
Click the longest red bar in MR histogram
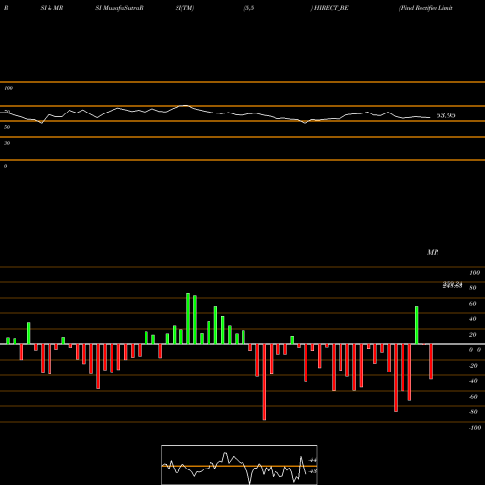(264, 382)
